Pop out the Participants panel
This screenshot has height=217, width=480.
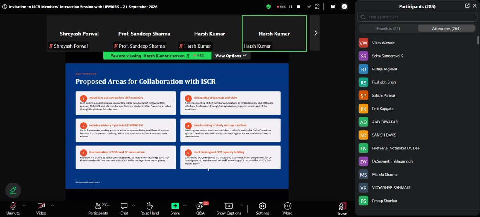467,6
